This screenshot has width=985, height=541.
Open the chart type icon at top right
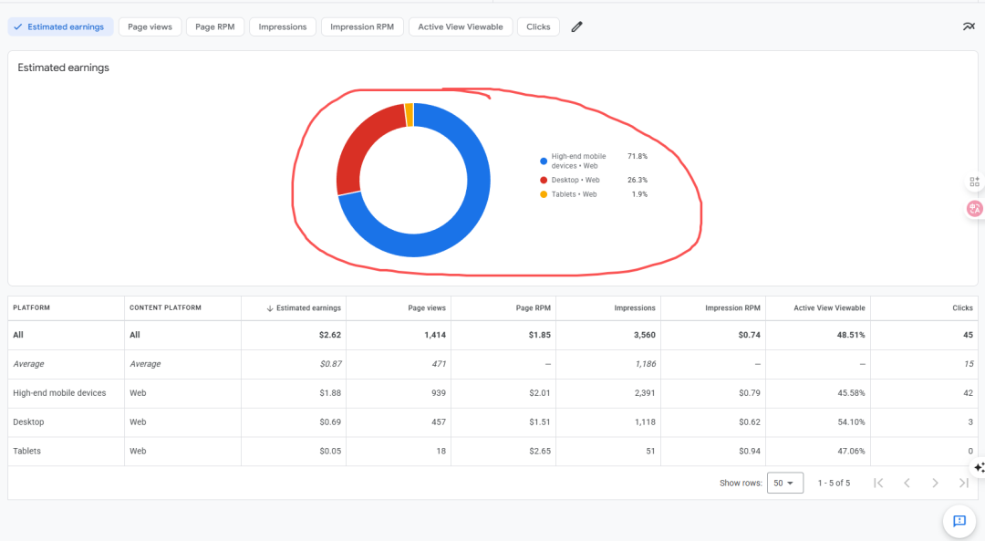968,26
